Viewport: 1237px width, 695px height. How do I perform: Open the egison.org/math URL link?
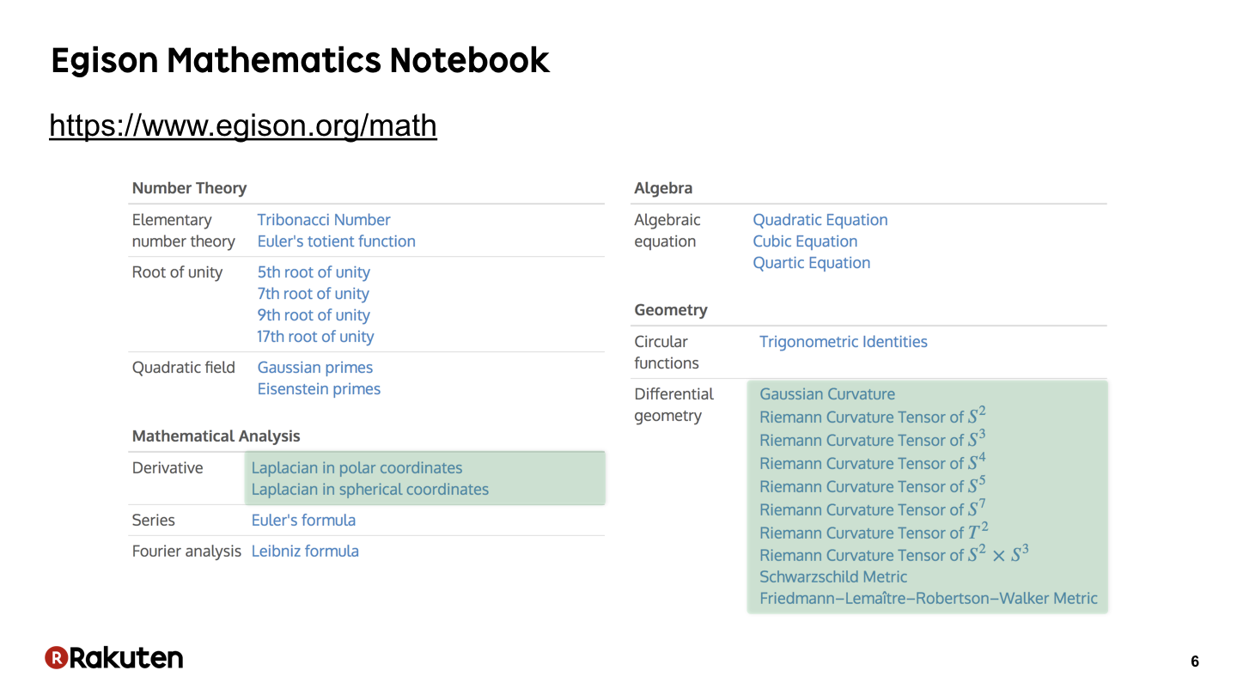(x=243, y=125)
